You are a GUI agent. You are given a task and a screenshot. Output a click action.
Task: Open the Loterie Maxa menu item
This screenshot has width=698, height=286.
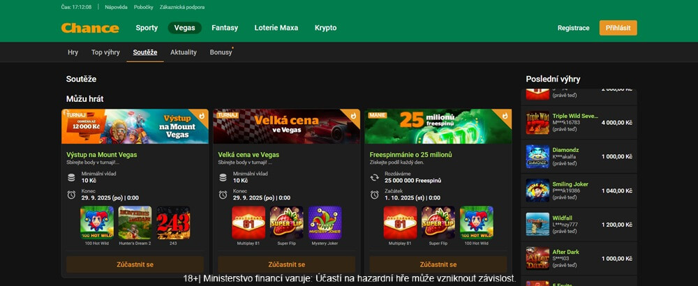pyautogui.click(x=278, y=28)
